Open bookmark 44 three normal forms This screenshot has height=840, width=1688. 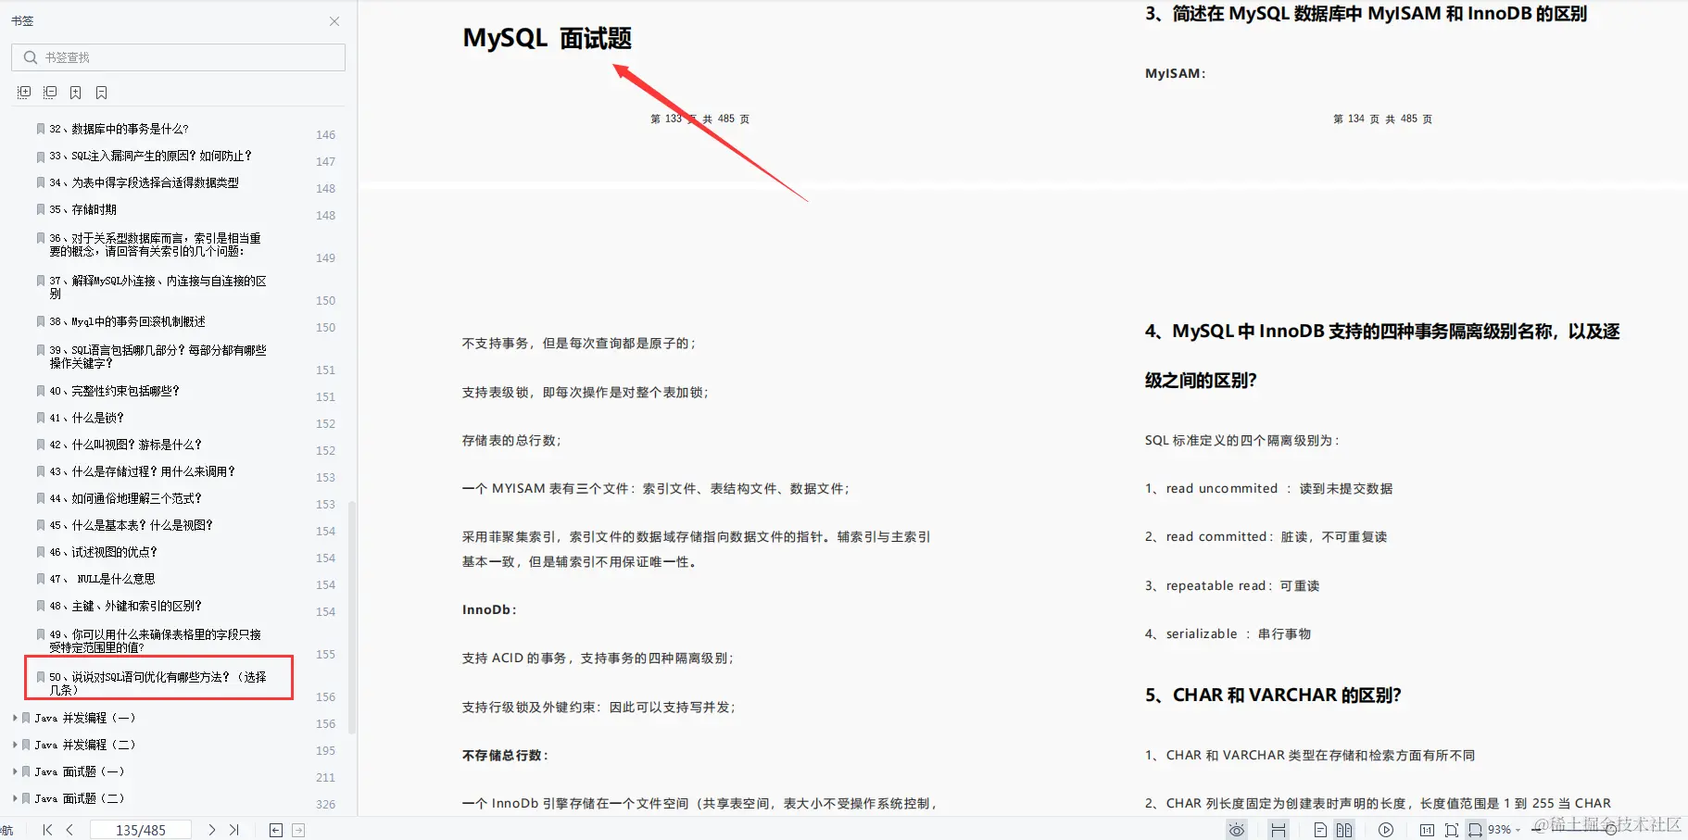coord(125,499)
